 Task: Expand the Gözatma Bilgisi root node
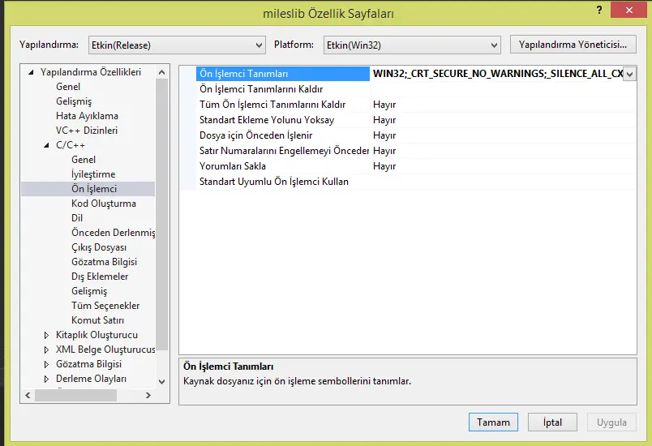pyautogui.click(x=46, y=364)
